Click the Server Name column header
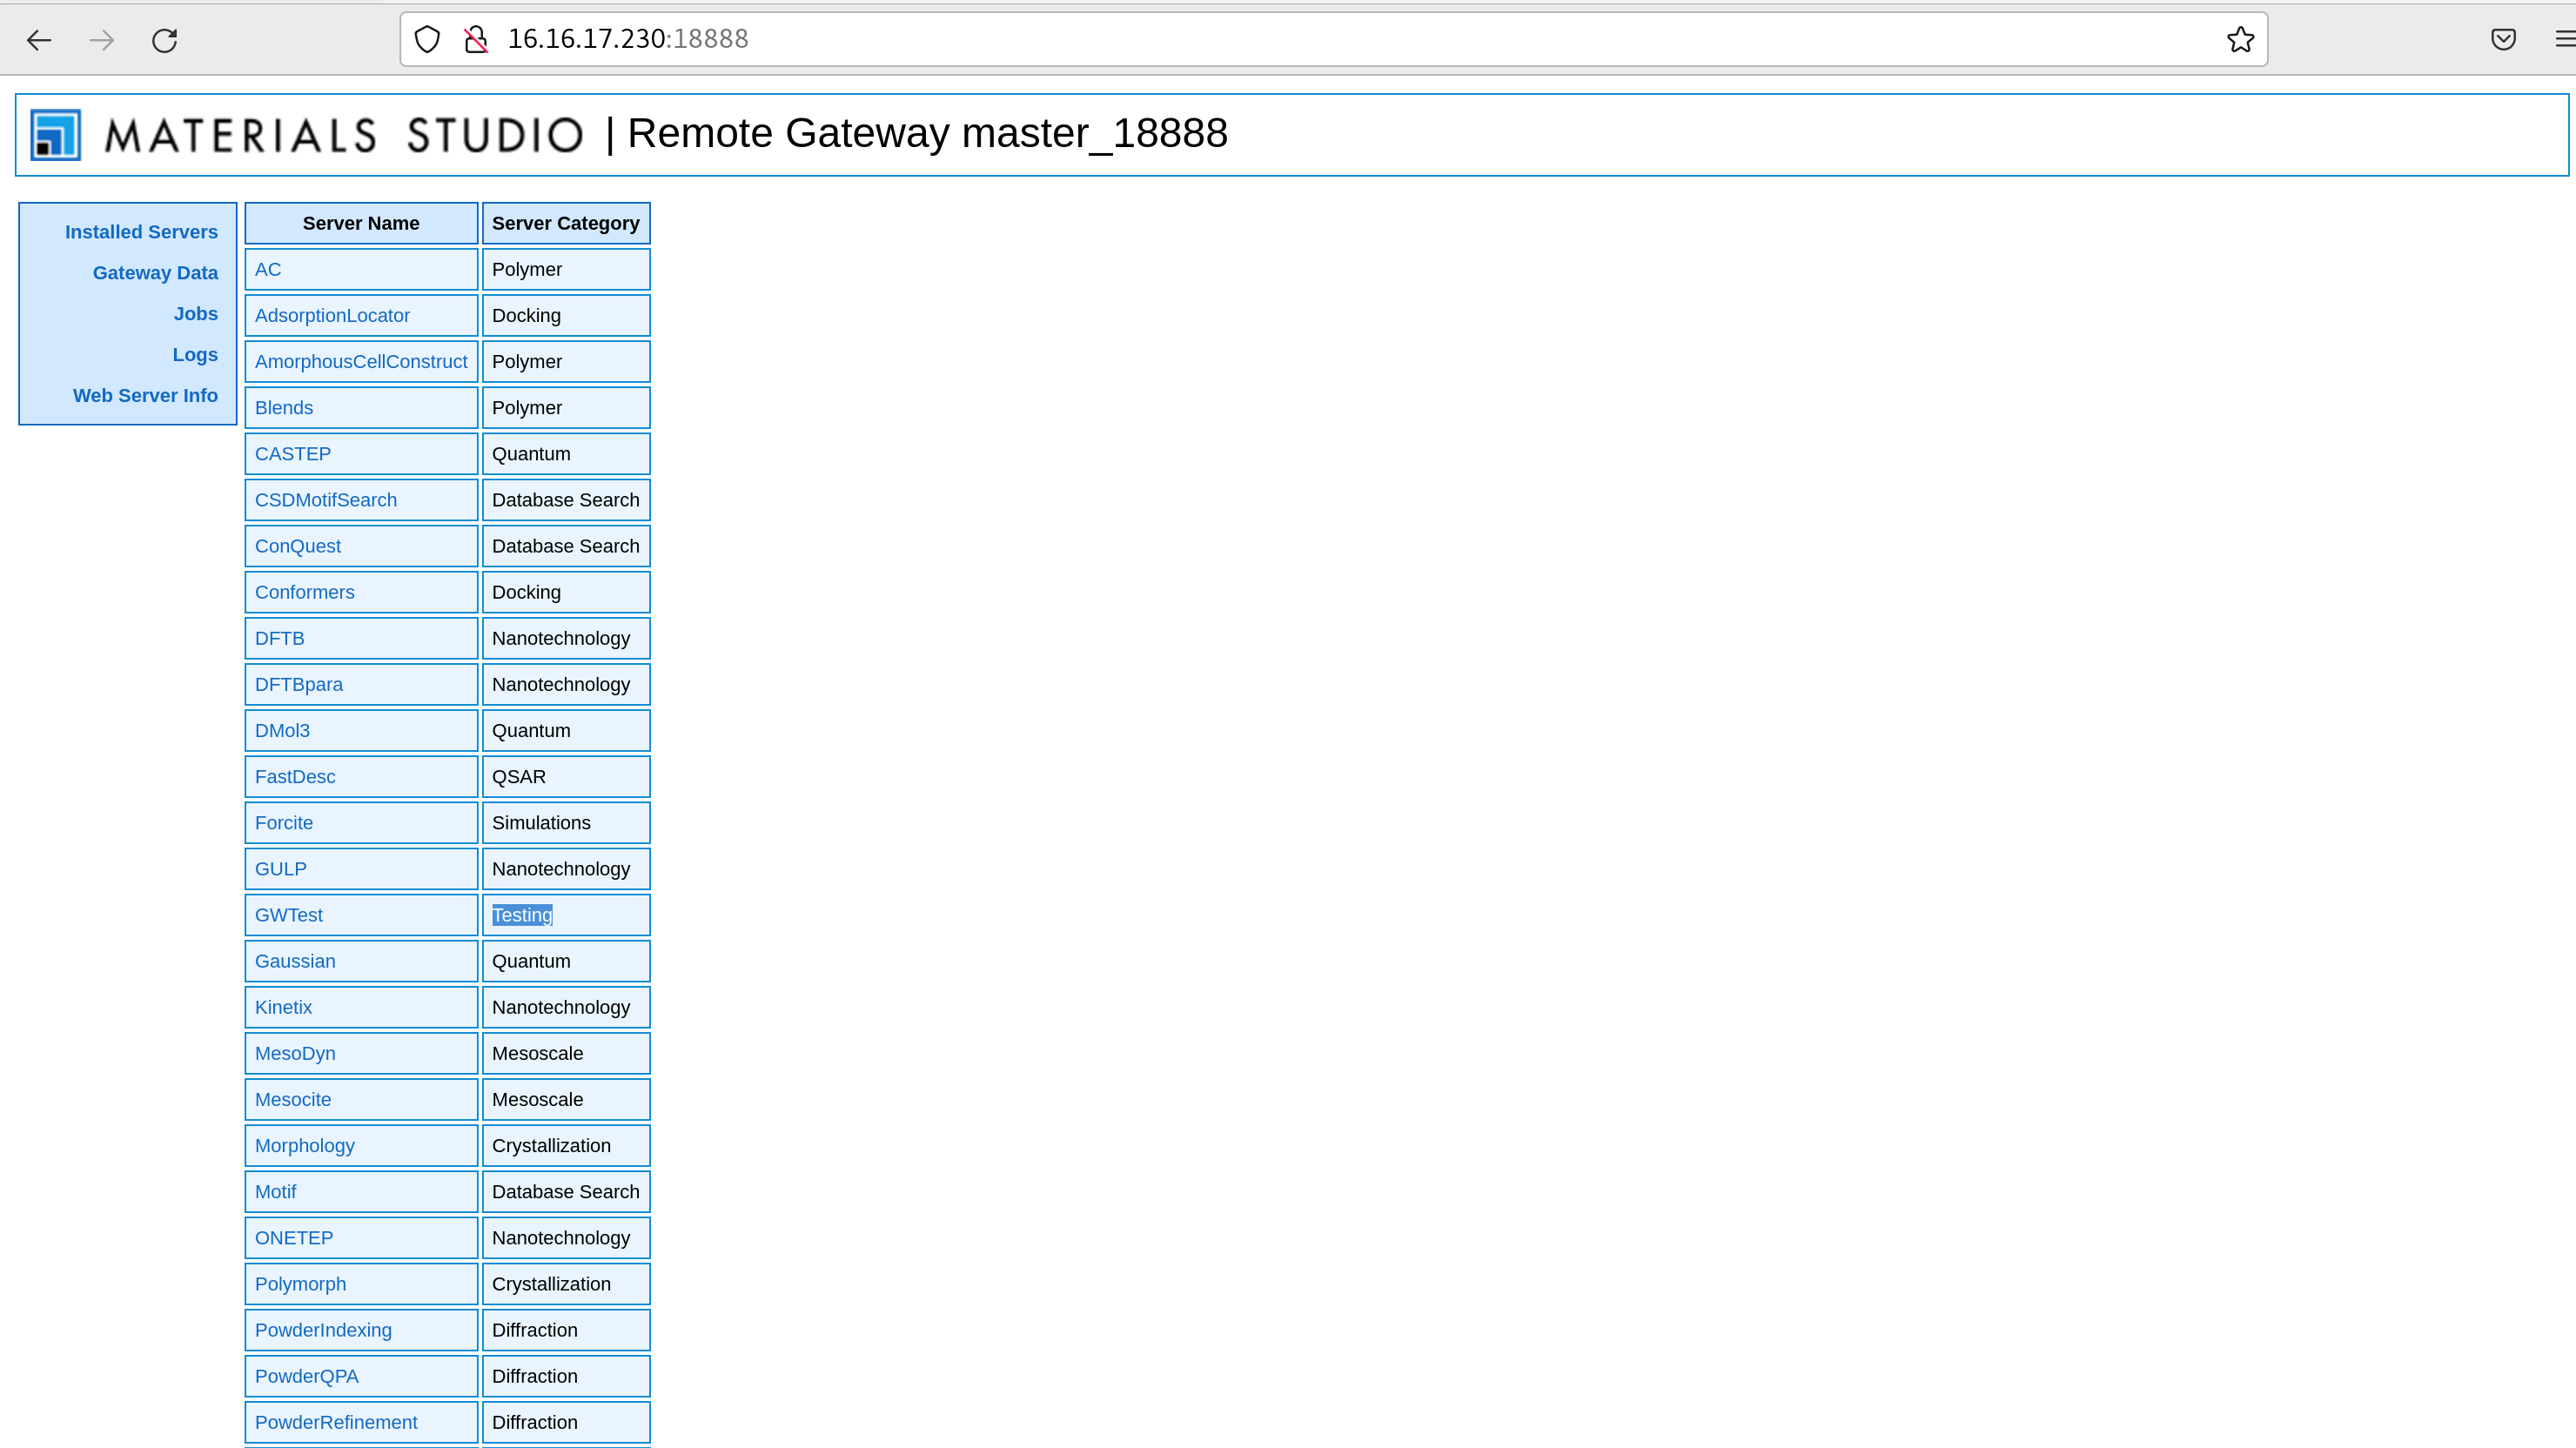 click(361, 223)
